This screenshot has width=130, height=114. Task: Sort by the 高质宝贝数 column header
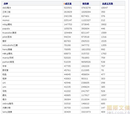[108, 4]
